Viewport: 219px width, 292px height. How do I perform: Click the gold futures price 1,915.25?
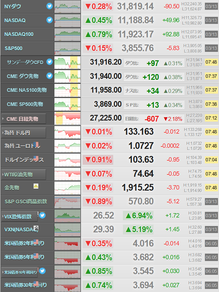pos(138,188)
